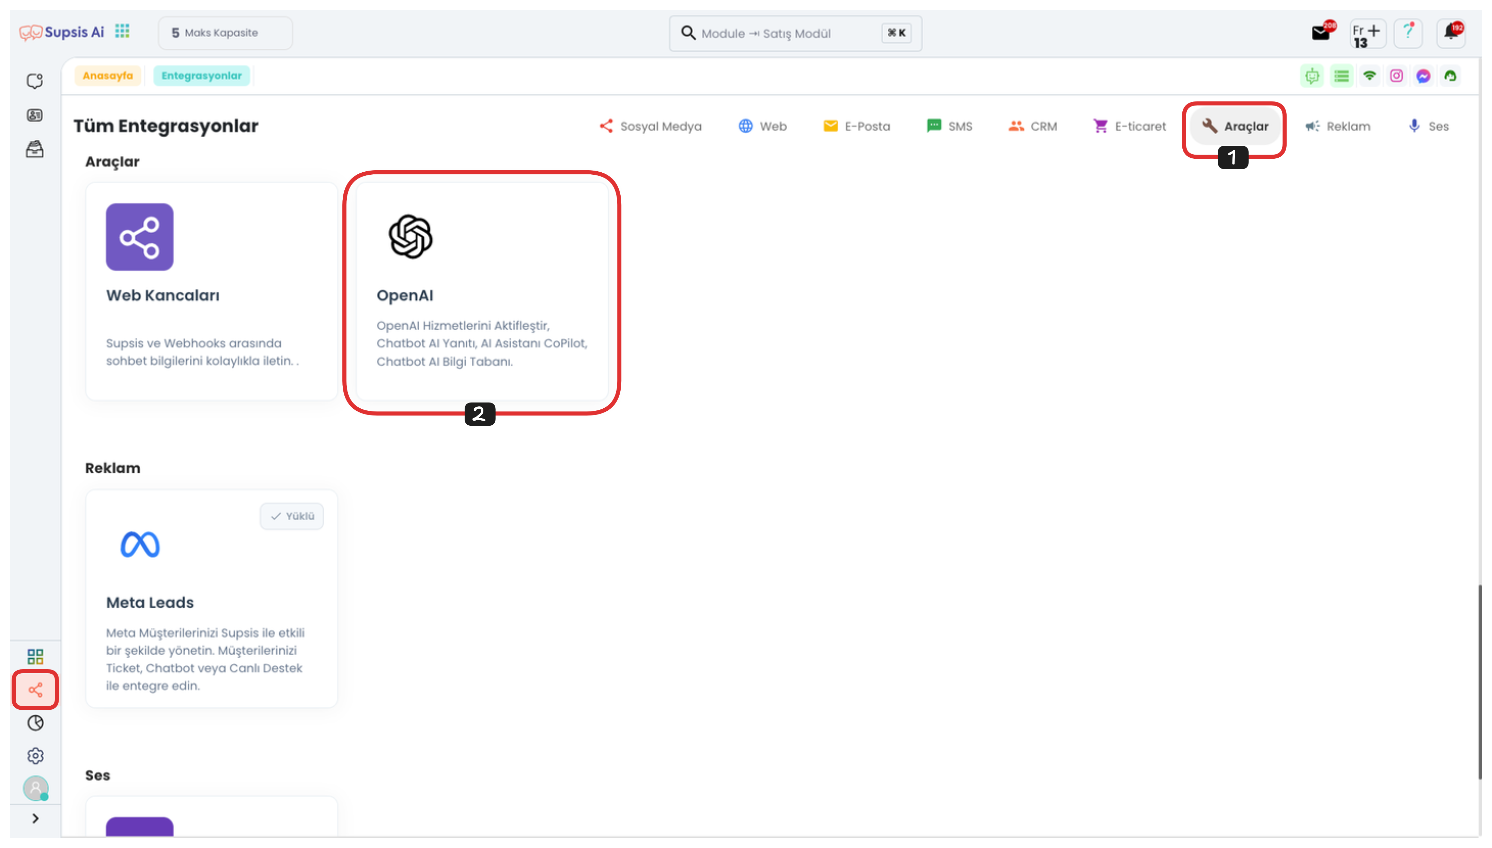Click the 5 Maks Kapasite button
Image resolution: width=1492 pixels, height=848 pixels.
pyautogui.click(x=226, y=33)
